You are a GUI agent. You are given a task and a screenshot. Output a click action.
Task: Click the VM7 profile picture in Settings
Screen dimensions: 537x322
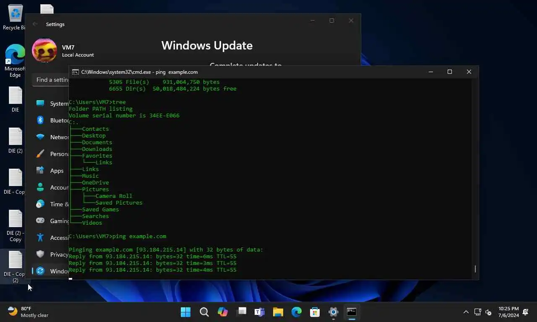click(x=44, y=51)
